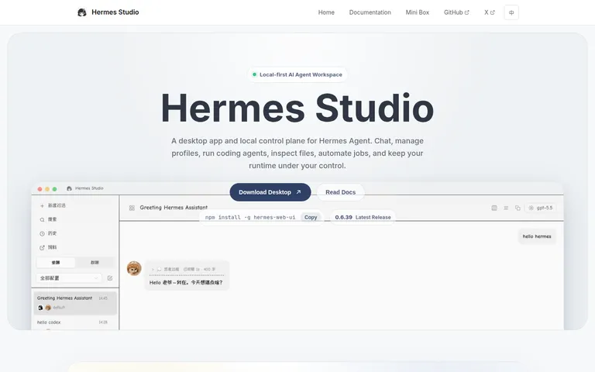Open the Home nav link
The image size is (595, 372).
(326, 12)
